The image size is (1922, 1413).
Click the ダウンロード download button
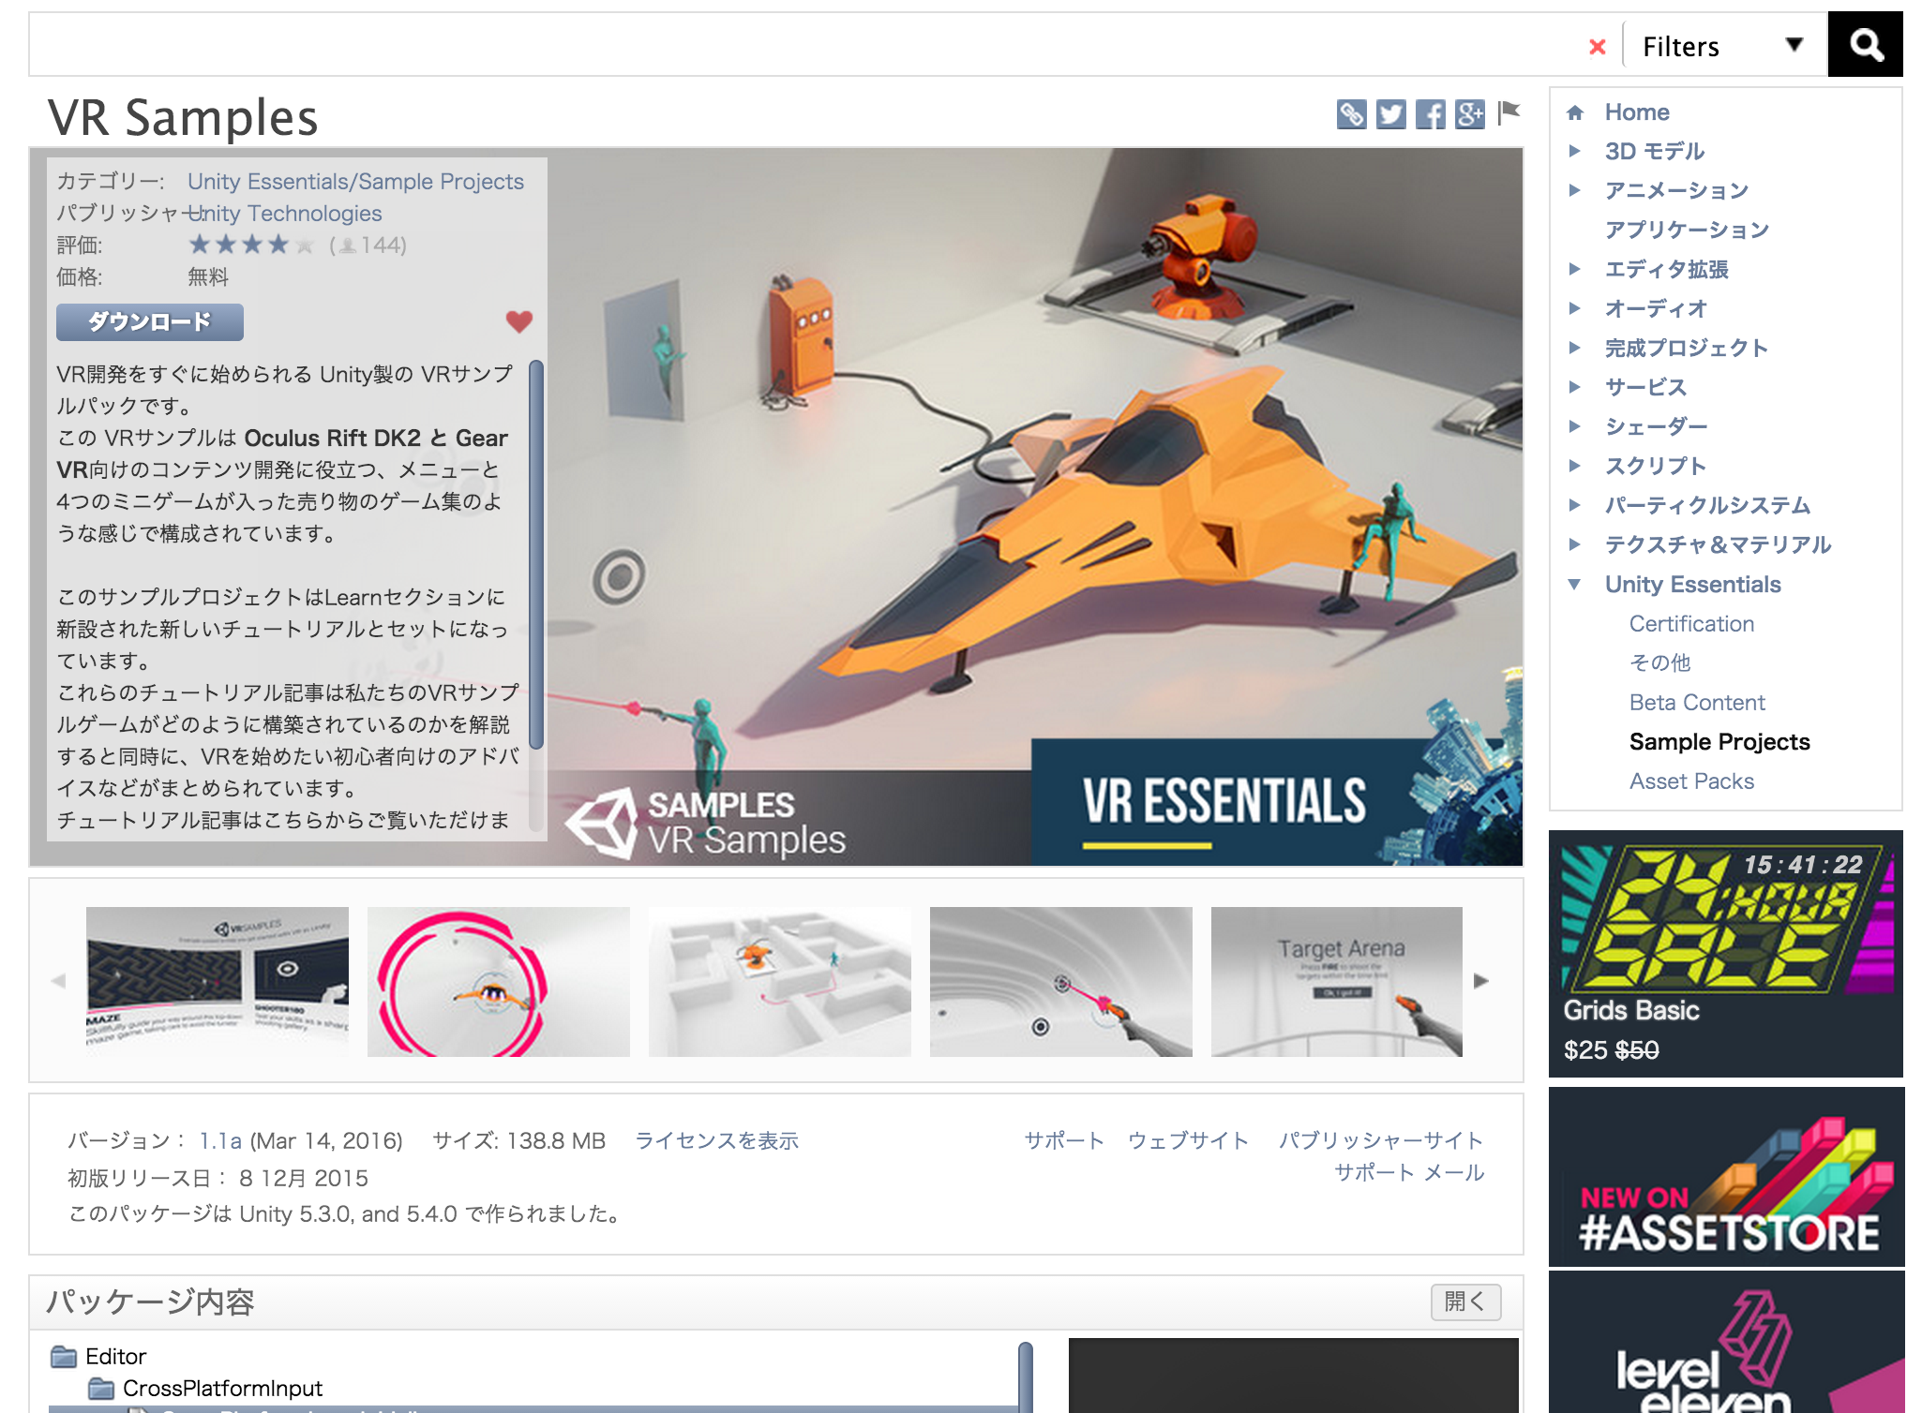(x=150, y=321)
